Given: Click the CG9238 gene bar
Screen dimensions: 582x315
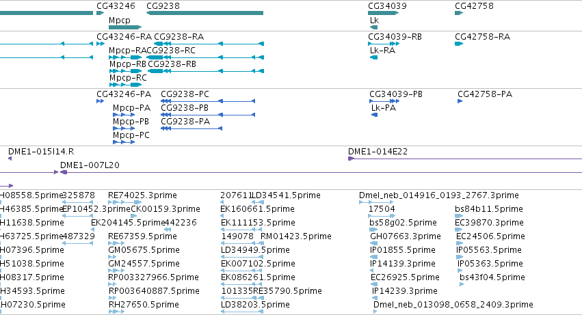Looking at the screenshot, I should [x=205, y=13].
